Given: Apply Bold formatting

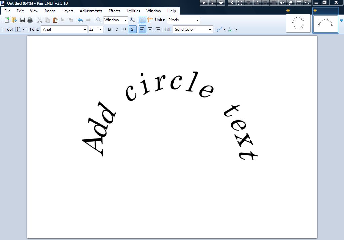Looking at the screenshot, I should point(109,29).
